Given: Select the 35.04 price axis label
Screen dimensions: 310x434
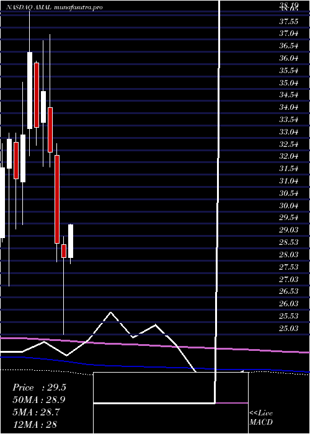Looking at the screenshot, I should pos(289,82).
